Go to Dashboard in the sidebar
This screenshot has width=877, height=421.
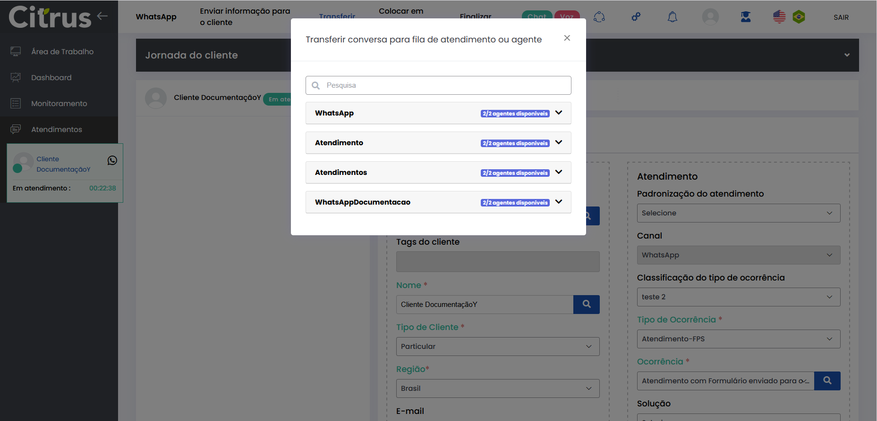(x=51, y=78)
